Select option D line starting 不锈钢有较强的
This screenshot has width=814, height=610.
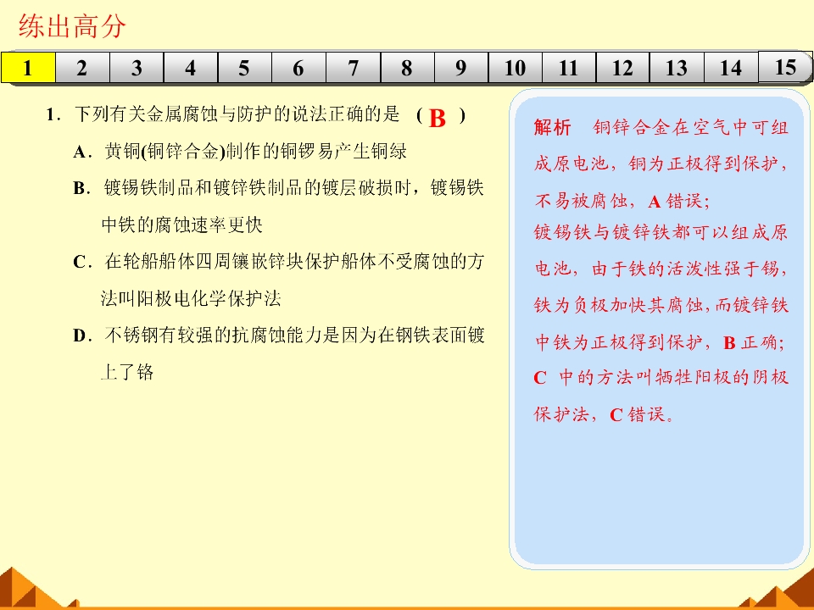(279, 335)
